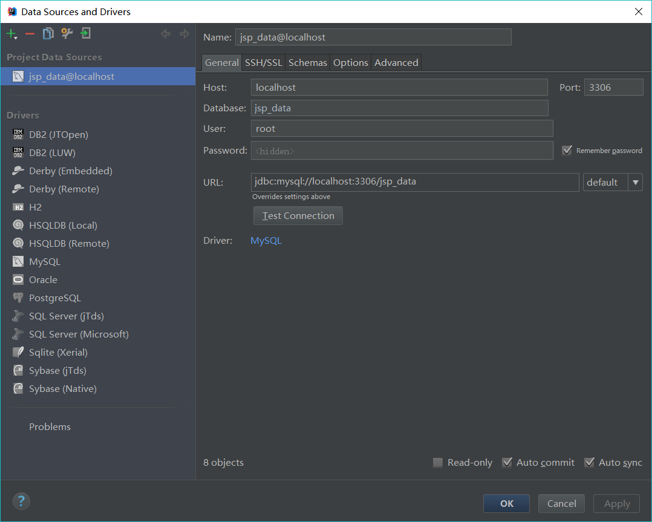This screenshot has width=652, height=522.
Task: Click the back navigation arrow
Action: tap(166, 34)
